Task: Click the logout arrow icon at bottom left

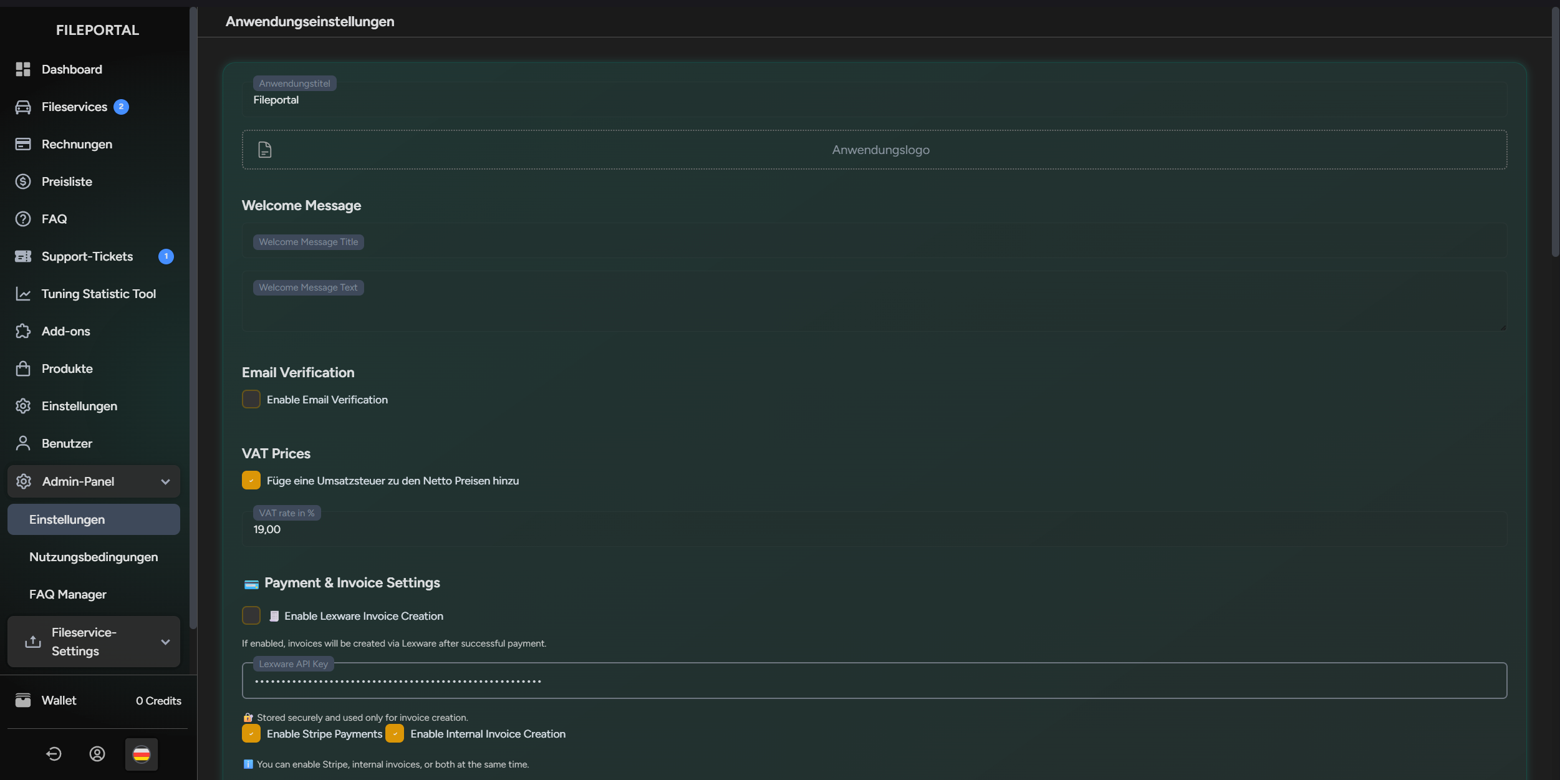Action: coord(54,754)
